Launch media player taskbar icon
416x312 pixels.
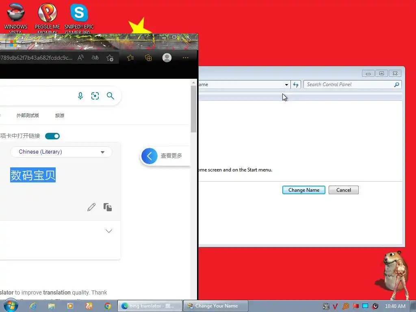pyautogui.click(x=70, y=306)
